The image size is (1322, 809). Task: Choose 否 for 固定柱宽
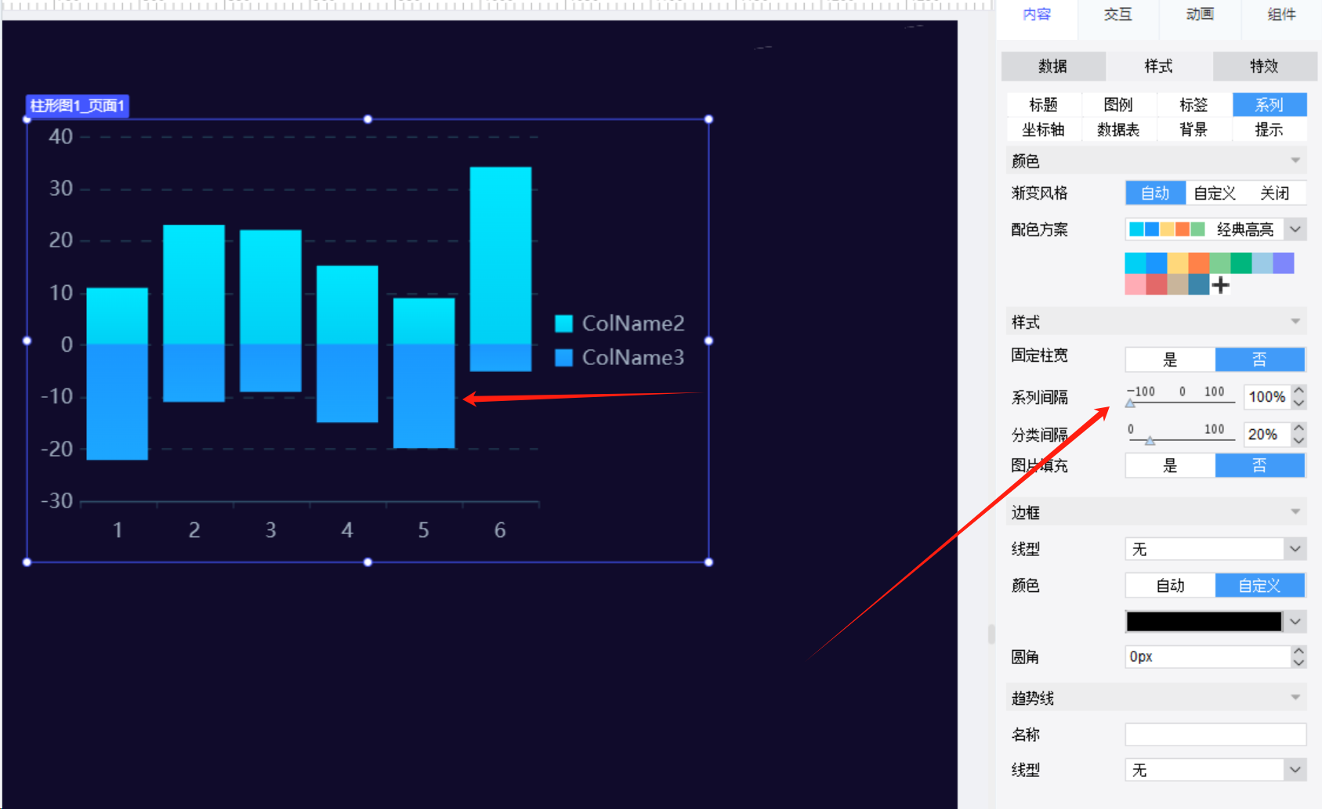tap(1259, 359)
